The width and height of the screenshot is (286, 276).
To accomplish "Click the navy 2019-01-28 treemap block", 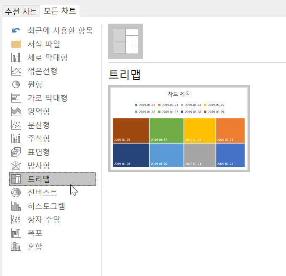I will [131, 155].
